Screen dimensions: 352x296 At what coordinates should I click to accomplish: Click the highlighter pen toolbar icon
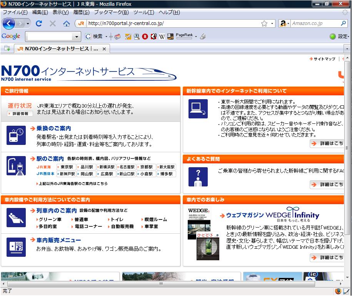click(x=203, y=36)
